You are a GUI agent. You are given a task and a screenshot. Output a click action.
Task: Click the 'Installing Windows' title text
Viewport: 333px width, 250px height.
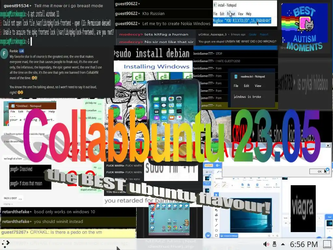tap(156, 66)
